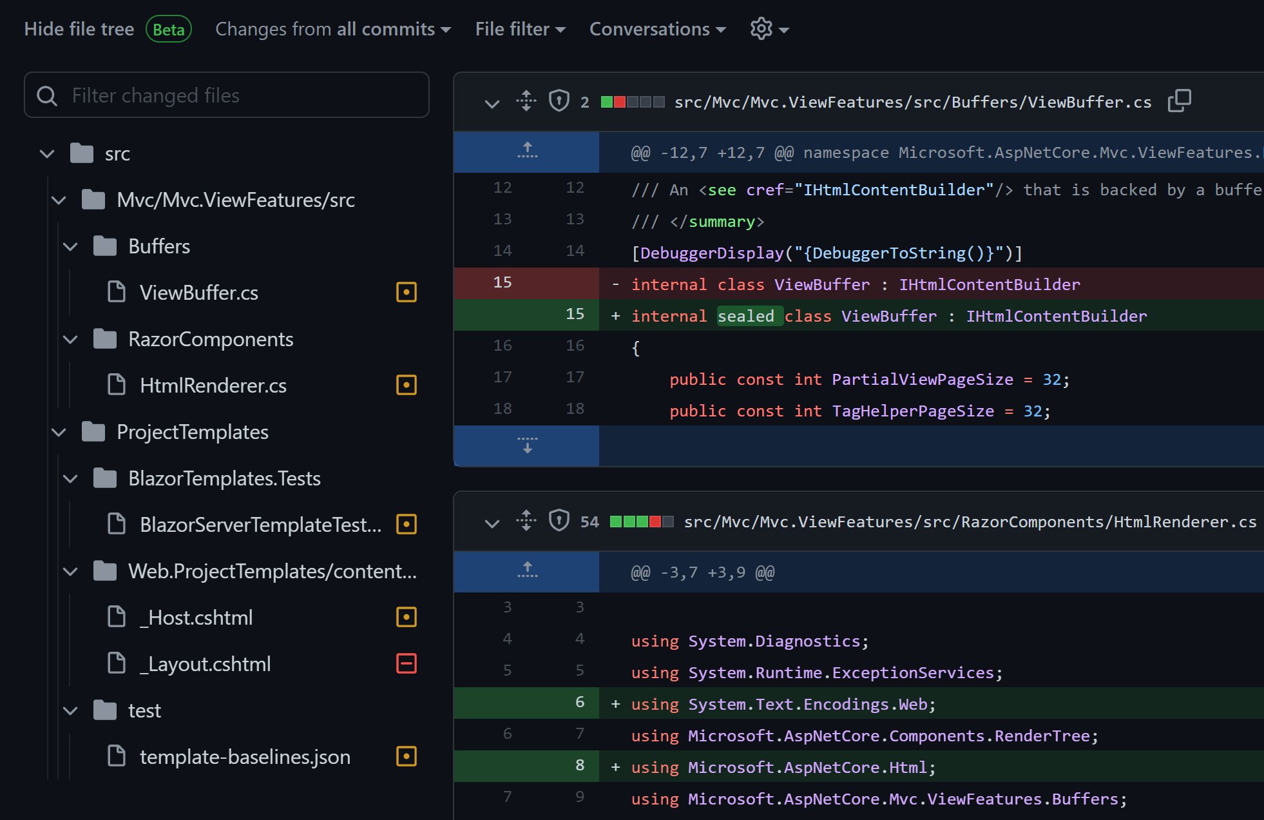Click the search magnifier in the file filter box
Screen dimensions: 1264x820
pos(47,95)
